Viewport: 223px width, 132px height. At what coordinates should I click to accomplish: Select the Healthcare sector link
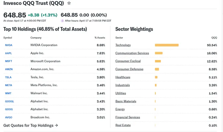[123, 77]
